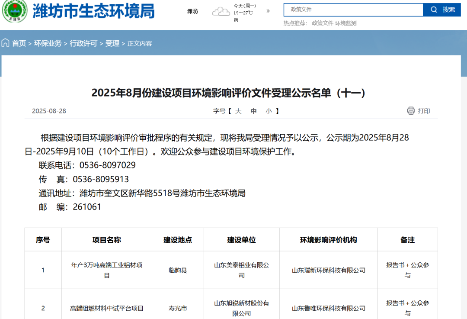Click the 正文内容 breadcrumb text
Viewport: 467px width, 319px height.
coord(140,44)
